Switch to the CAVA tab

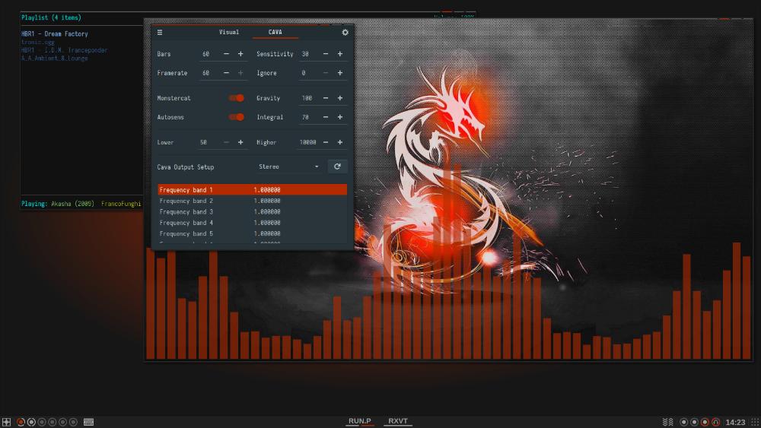[x=275, y=32]
